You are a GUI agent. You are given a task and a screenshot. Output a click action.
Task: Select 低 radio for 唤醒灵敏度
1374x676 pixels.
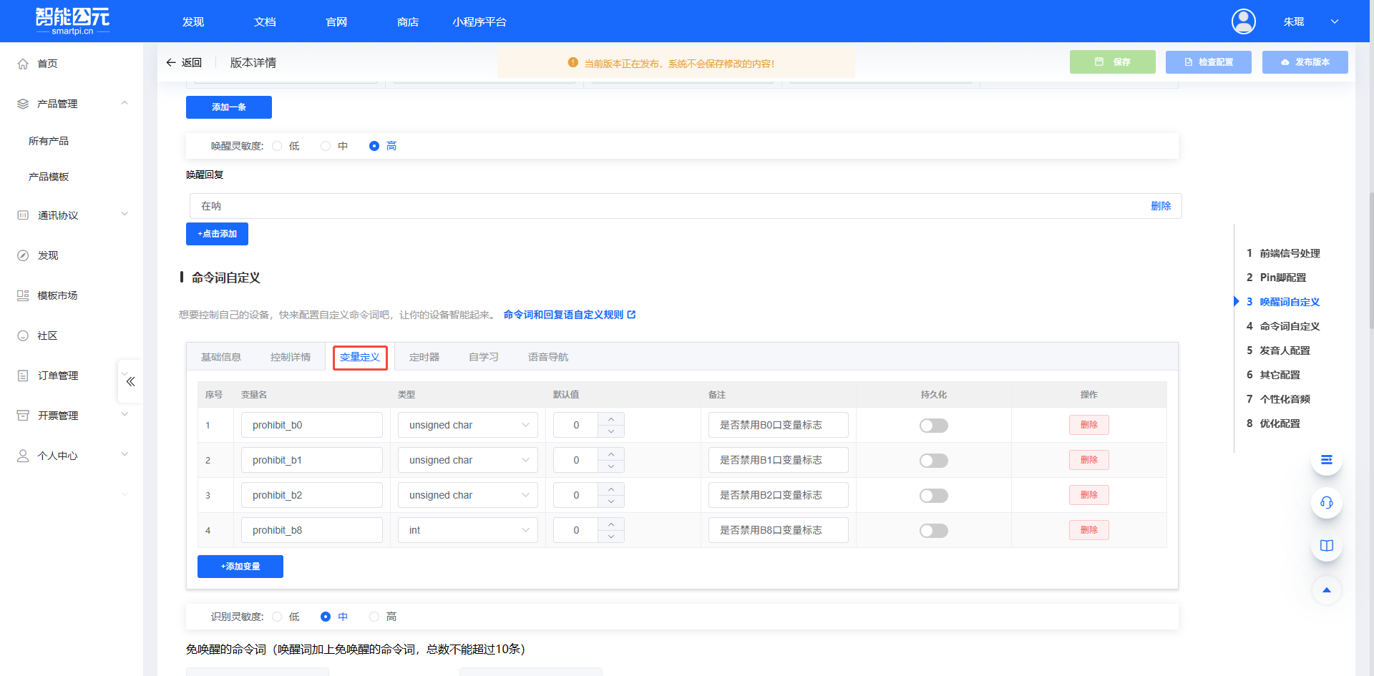click(x=277, y=145)
